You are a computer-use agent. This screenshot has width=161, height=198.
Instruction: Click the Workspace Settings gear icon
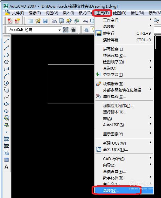click(66, 30)
